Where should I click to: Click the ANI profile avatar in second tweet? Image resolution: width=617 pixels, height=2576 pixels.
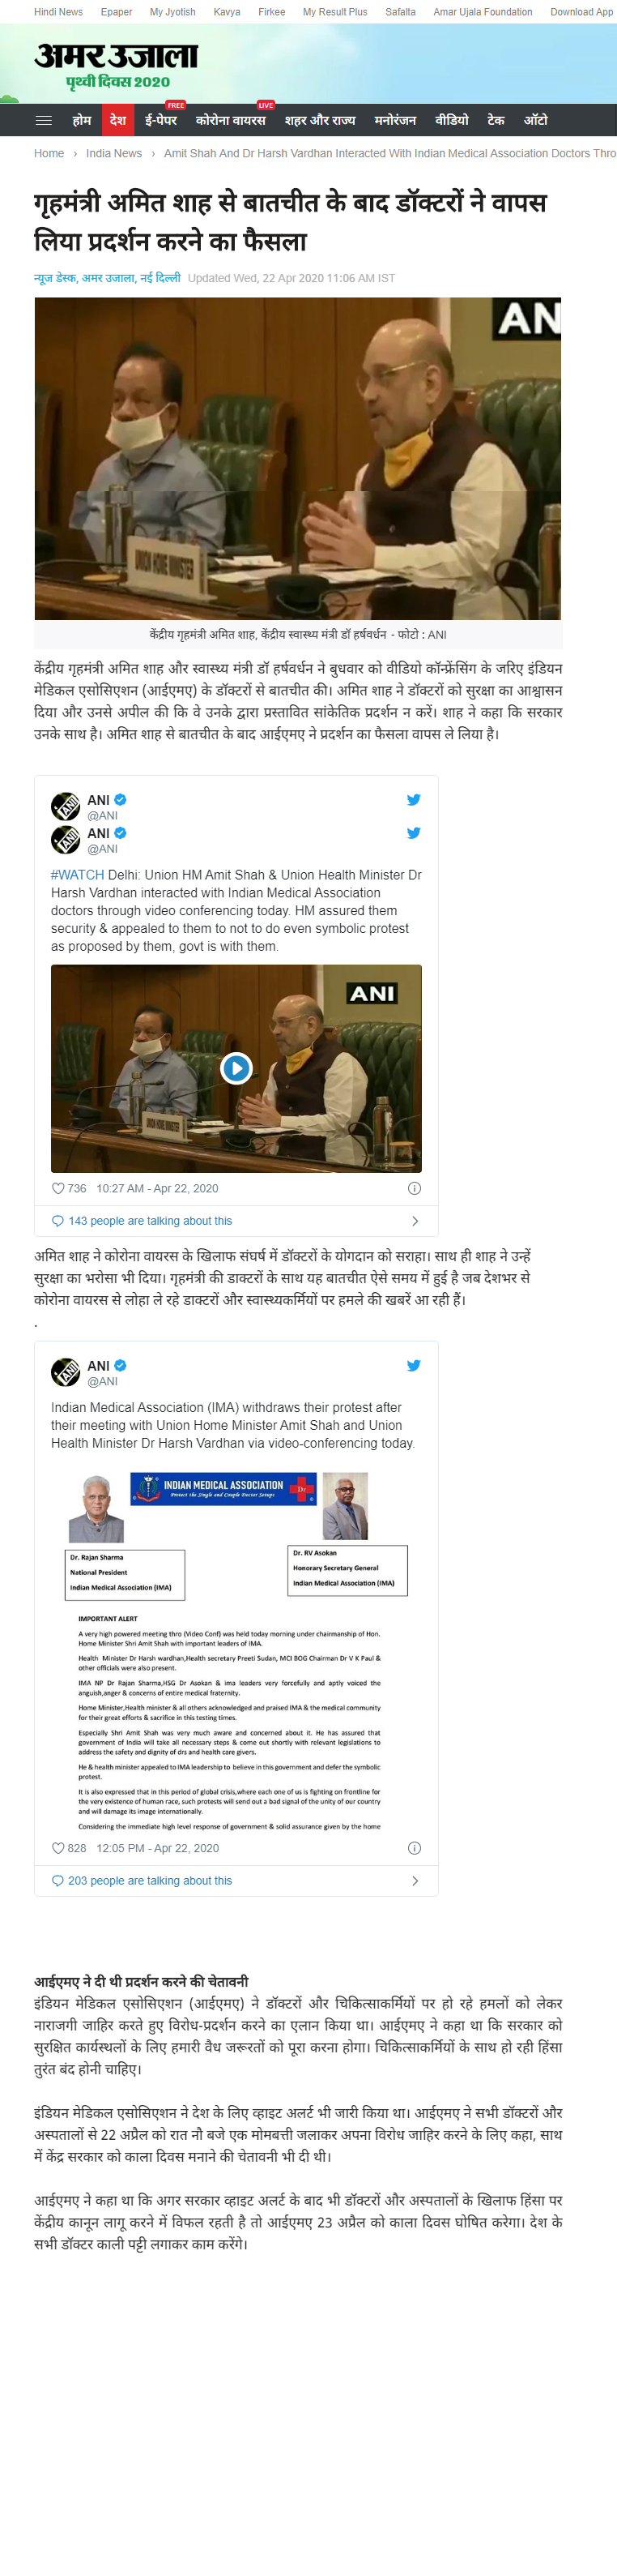pos(66,1371)
